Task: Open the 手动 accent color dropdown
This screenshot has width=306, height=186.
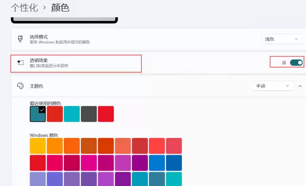Action: (273, 86)
